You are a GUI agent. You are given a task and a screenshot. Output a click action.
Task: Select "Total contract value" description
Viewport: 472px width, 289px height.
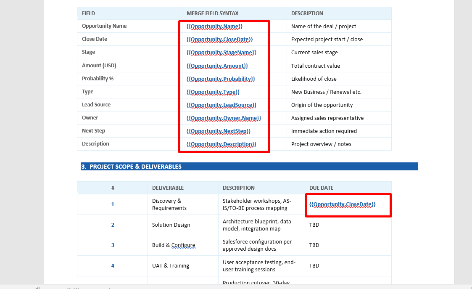click(x=316, y=66)
